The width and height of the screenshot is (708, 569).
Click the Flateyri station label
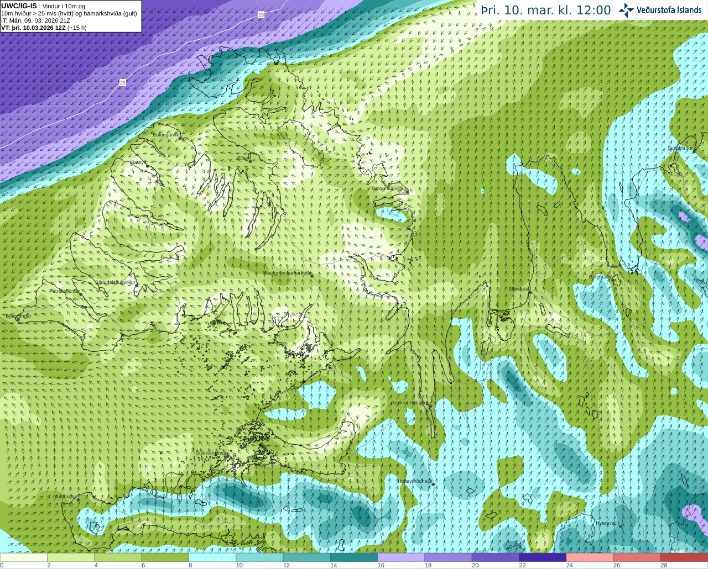[138, 162]
